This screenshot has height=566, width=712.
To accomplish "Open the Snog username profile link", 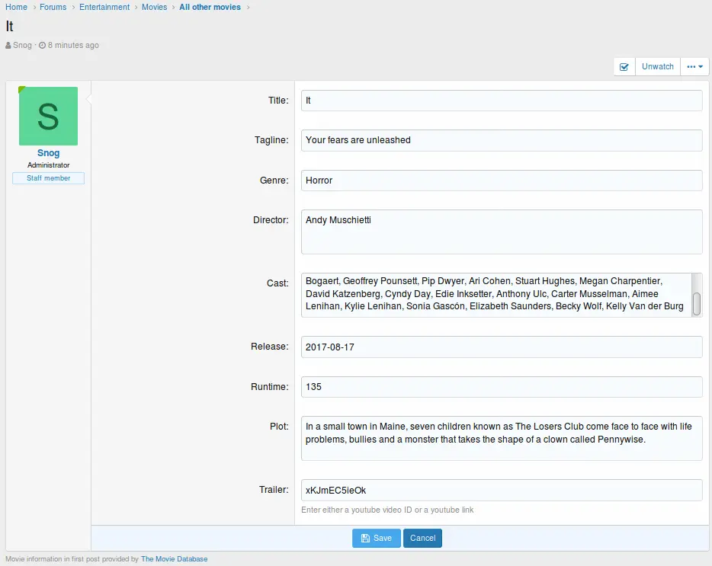I will pyautogui.click(x=48, y=153).
